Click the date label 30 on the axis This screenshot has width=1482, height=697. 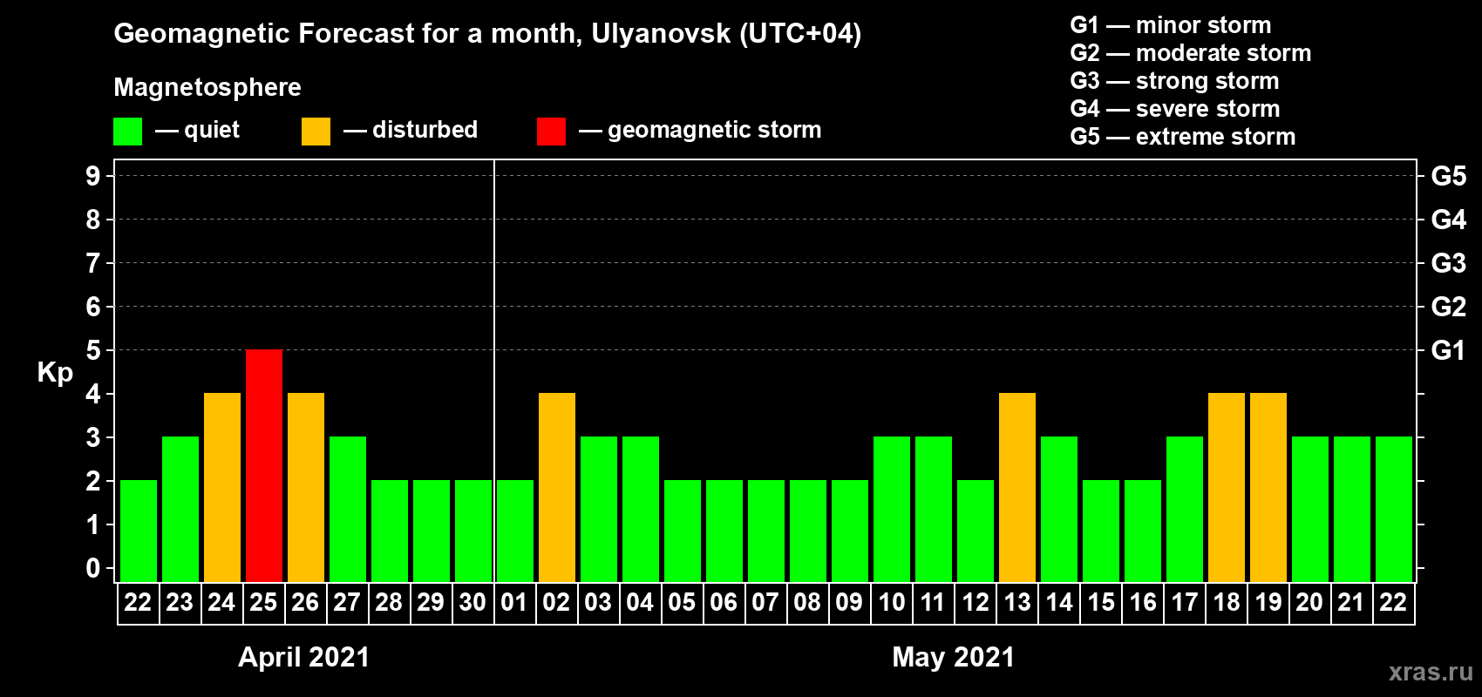pos(472,603)
